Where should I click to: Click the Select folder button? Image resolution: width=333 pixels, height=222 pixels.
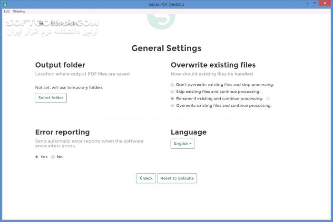pyautogui.click(x=51, y=98)
